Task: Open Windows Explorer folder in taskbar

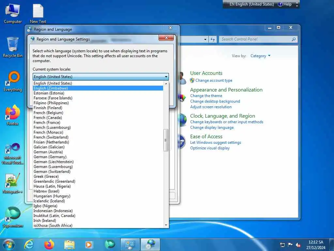Action: pyautogui.click(x=69, y=245)
